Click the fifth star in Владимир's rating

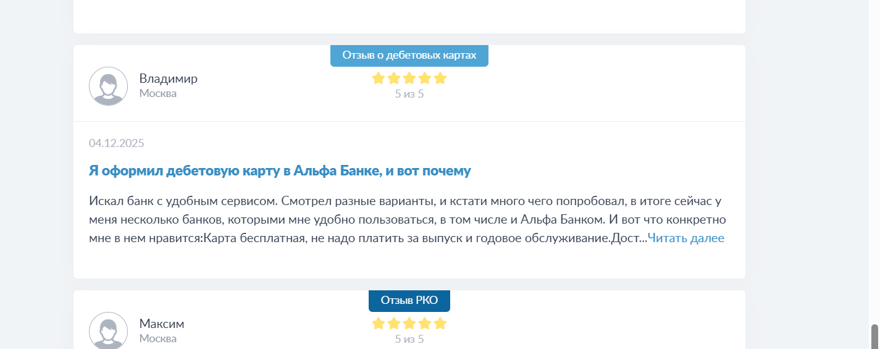click(440, 78)
